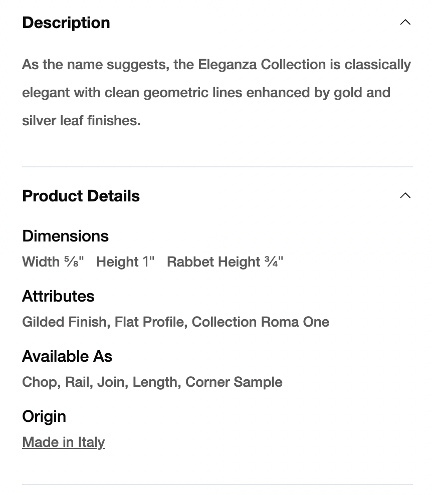The width and height of the screenshot is (432, 495).
Task: Click the Dimensions subheading
Action: (x=65, y=236)
